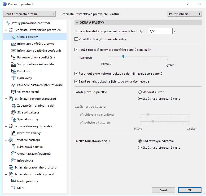
Task: Click the Infopaletka icon
Action: pos(14,161)
